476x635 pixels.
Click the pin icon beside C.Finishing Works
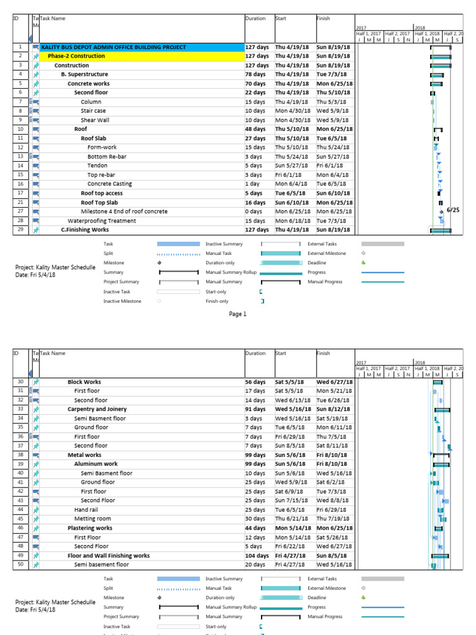[x=36, y=230]
